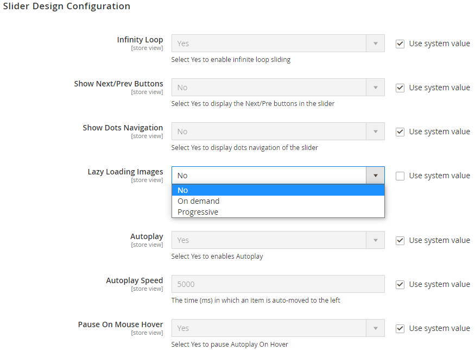Pick the highlighted 'No' option in list
Screen dimensions: 475x350
click(x=183, y=190)
